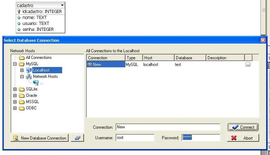Click the delete connection eraser icon button

coord(78,138)
